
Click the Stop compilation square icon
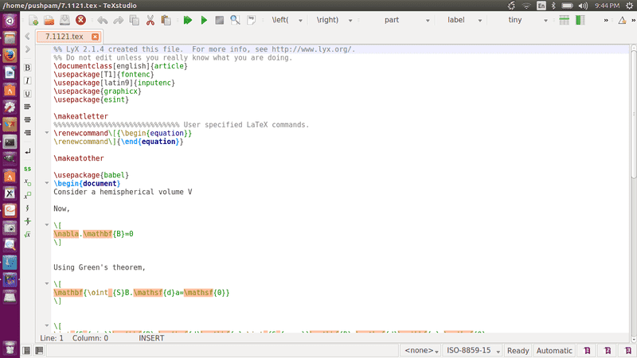coord(219,19)
